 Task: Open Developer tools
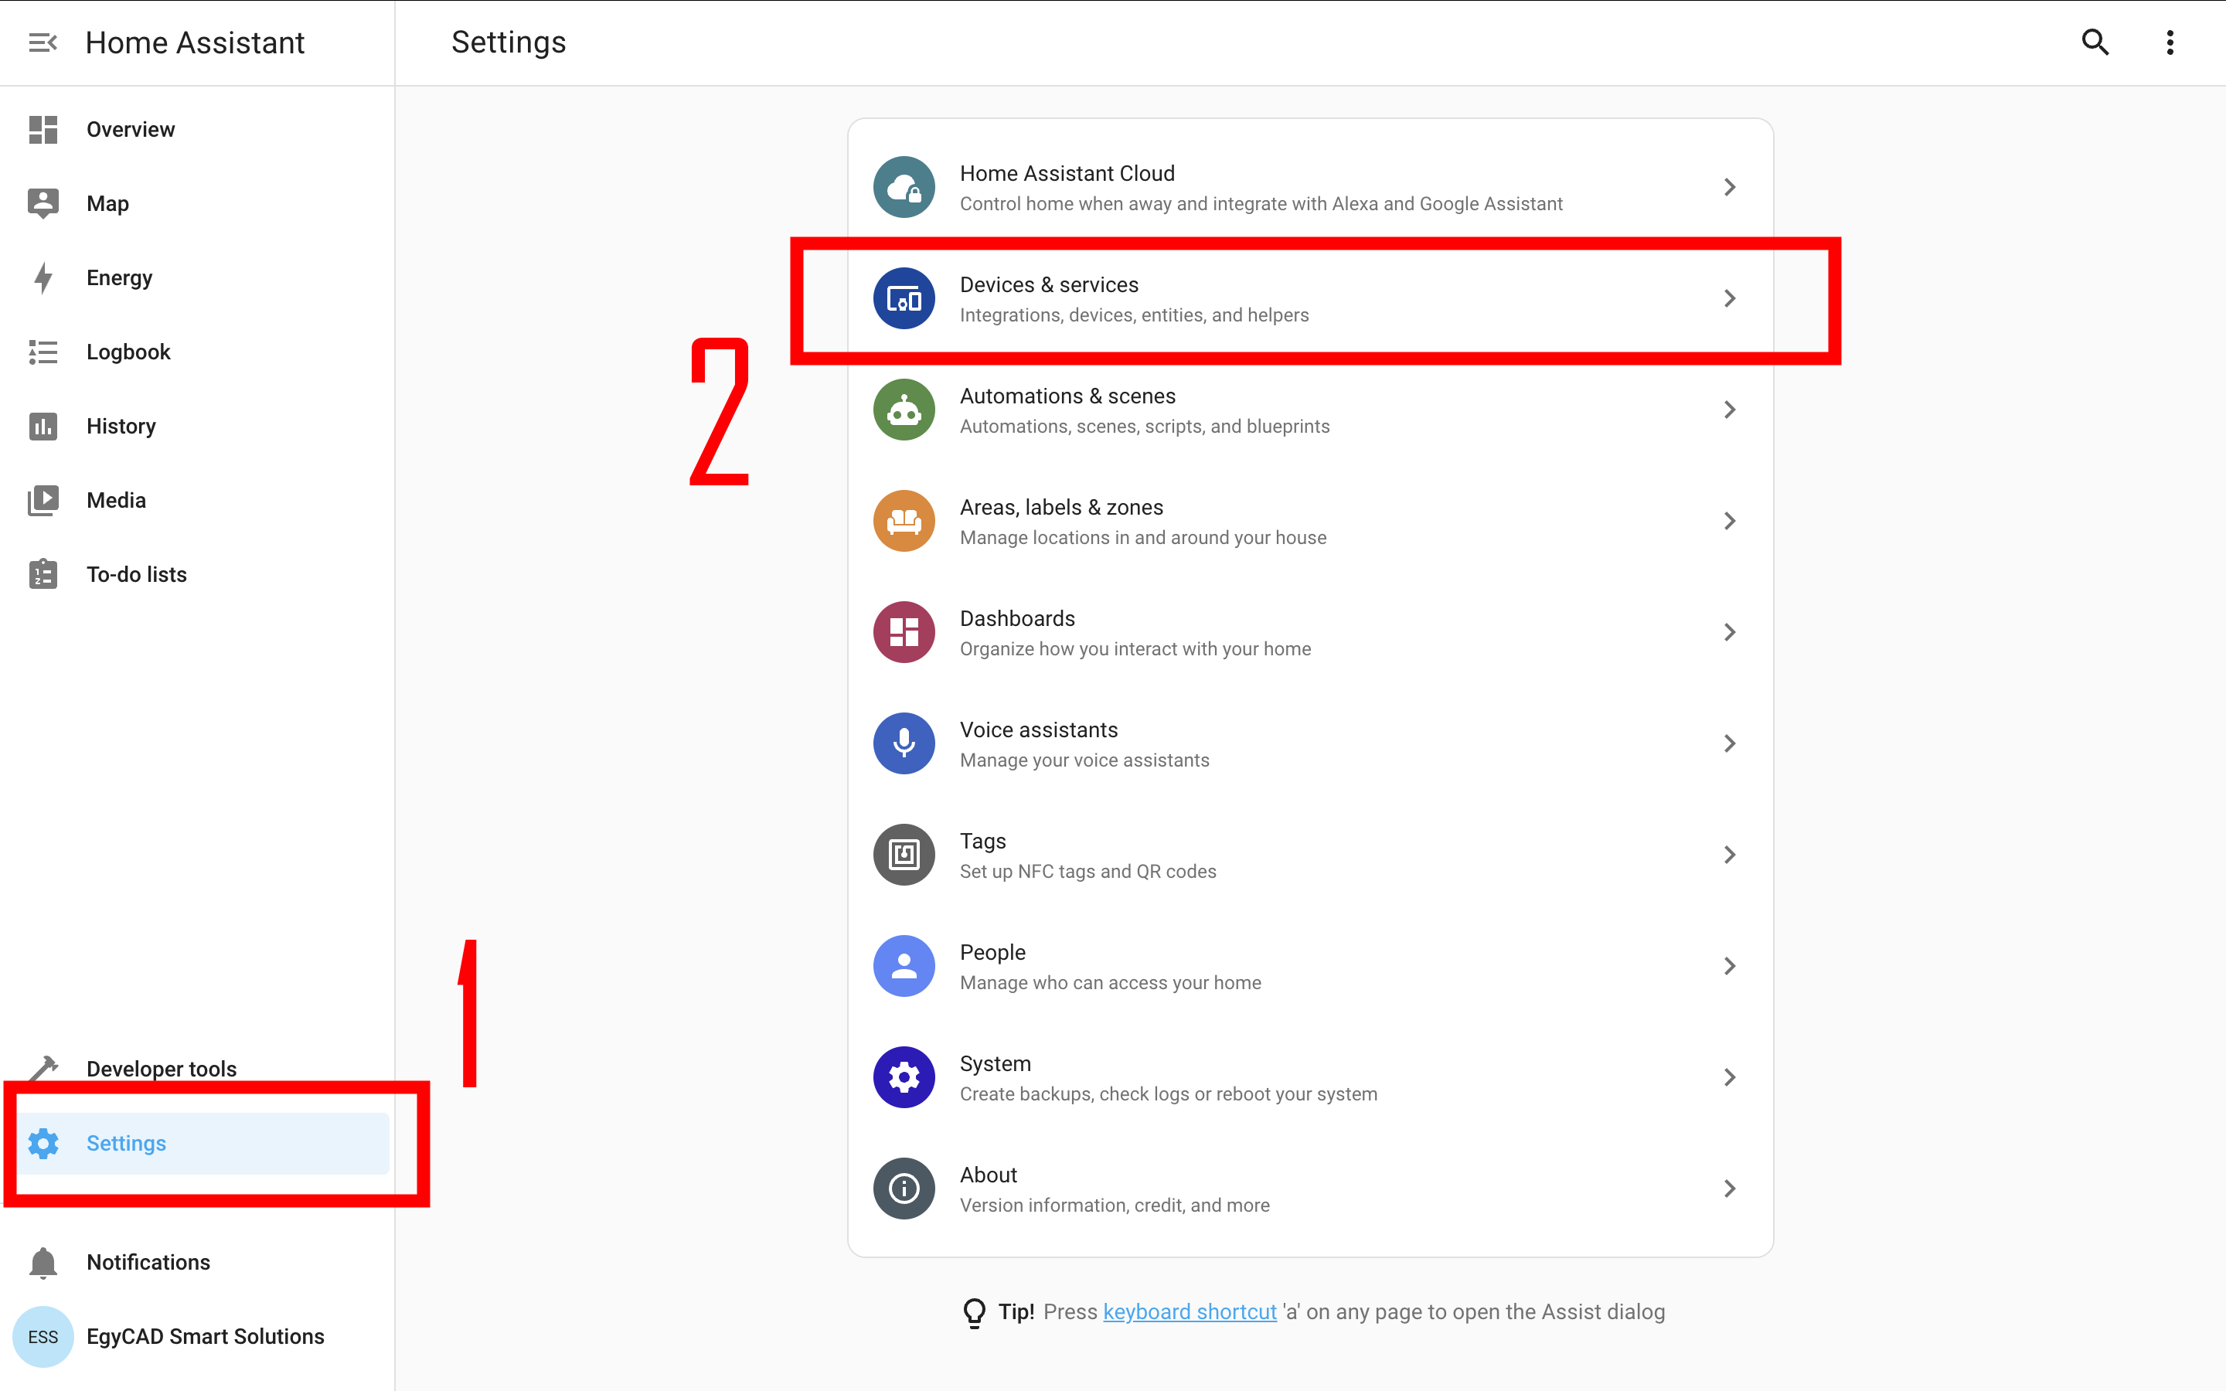tap(161, 1068)
